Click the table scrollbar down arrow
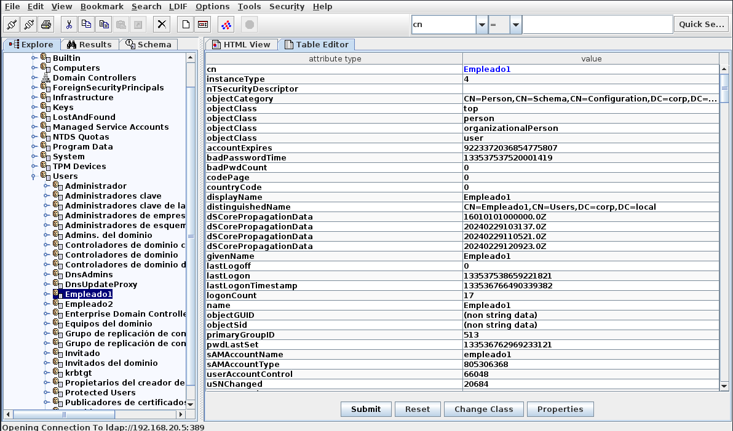 point(724,386)
